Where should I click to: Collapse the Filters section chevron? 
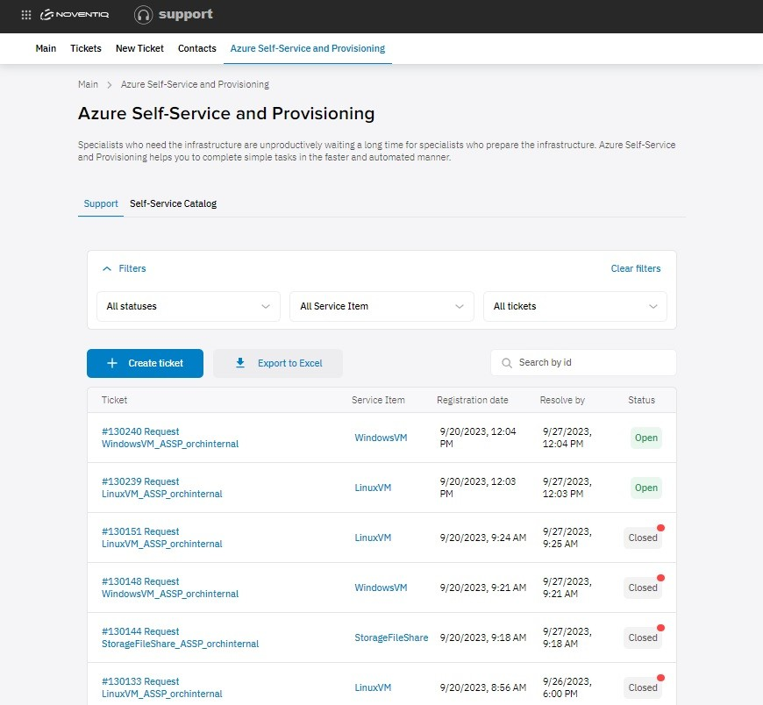[107, 268]
